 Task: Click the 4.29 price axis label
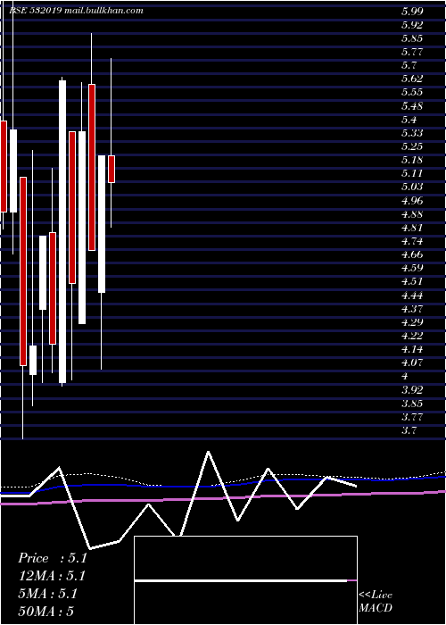412,322
